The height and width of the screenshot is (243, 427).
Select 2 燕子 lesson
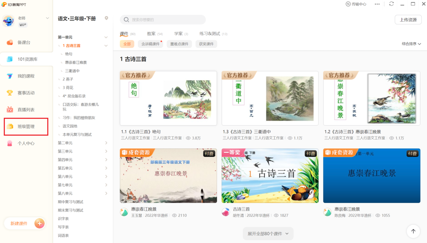[x=68, y=79]
